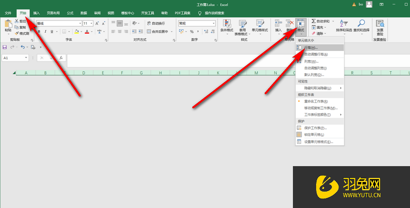
Task: Select the Format Painter (格式刷) tool
Action: [22, 33]
